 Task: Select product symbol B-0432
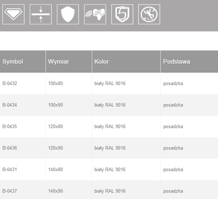click(10, 83)
